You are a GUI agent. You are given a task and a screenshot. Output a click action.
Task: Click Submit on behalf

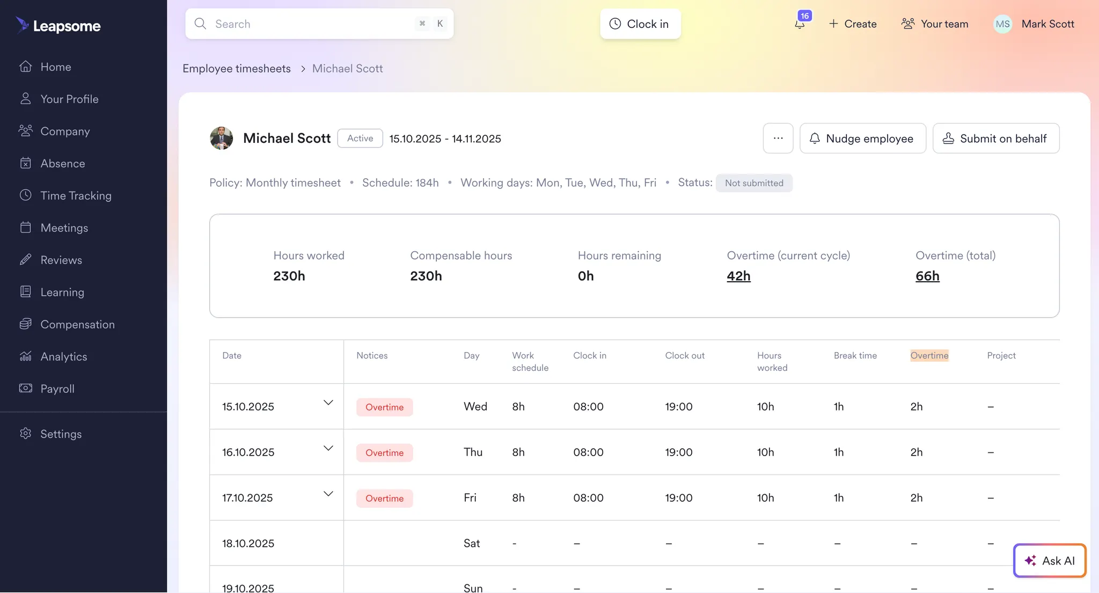[996, 138]
